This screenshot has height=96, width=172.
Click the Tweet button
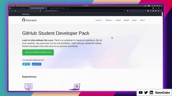point(26,64)
